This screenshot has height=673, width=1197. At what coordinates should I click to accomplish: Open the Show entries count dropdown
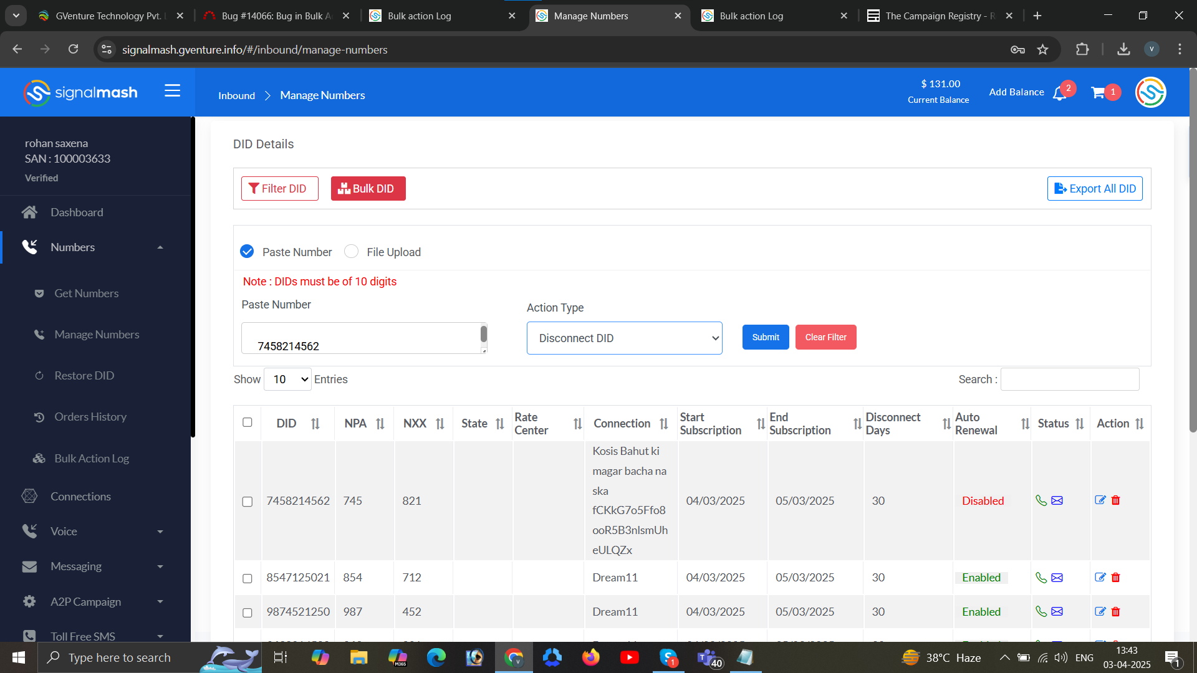coord(287,379)
